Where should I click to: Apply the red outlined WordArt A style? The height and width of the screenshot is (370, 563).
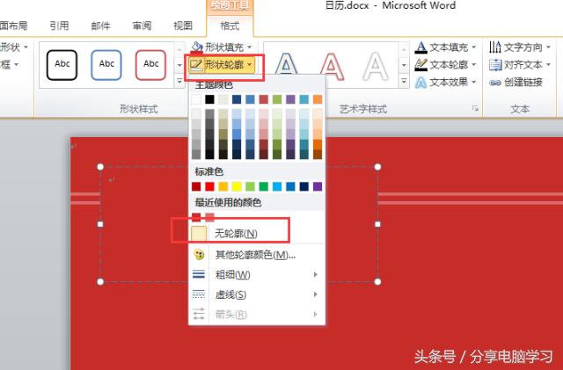pyautogui.click(x=332, y=66)
